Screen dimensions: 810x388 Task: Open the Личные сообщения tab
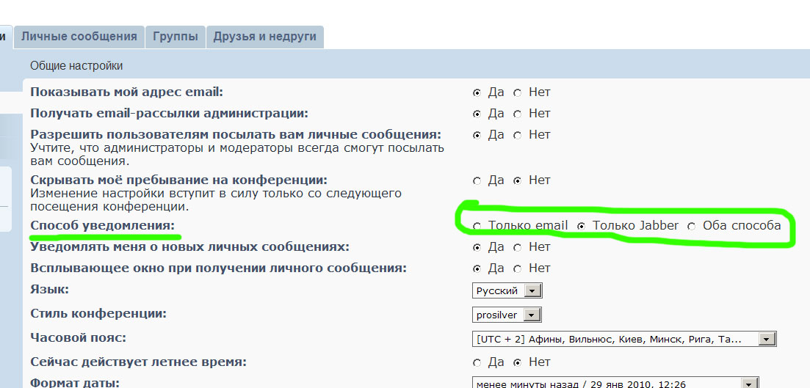(x=79, y=37)
